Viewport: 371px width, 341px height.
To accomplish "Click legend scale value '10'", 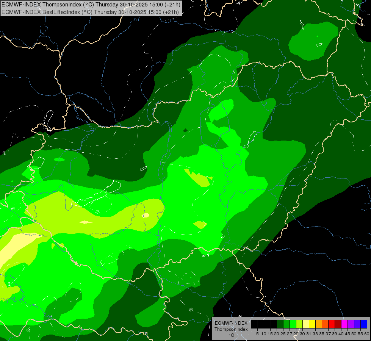I will (x=264, y=334).
